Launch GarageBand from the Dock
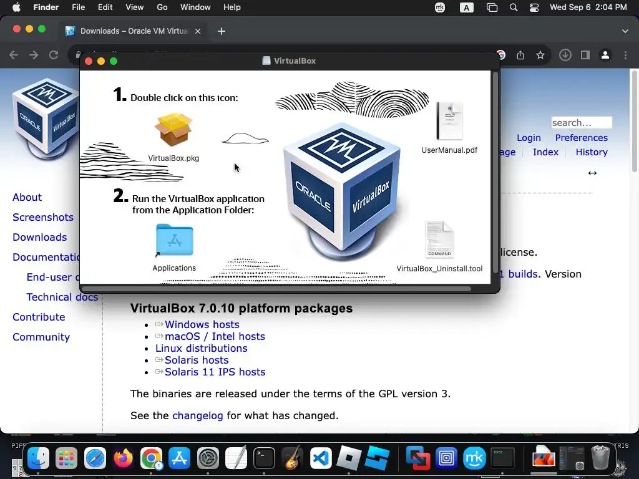Viewport: 639px width, 479px height. 292,458
